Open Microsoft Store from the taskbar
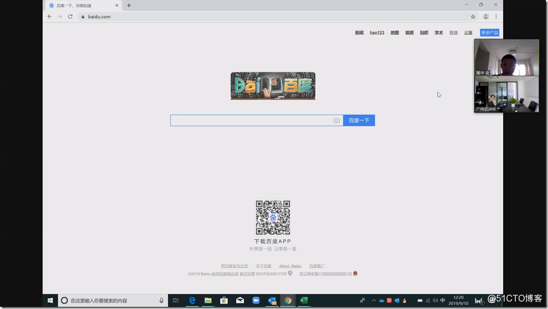This screenshot has width=548, height=309. tap(224, 300)
